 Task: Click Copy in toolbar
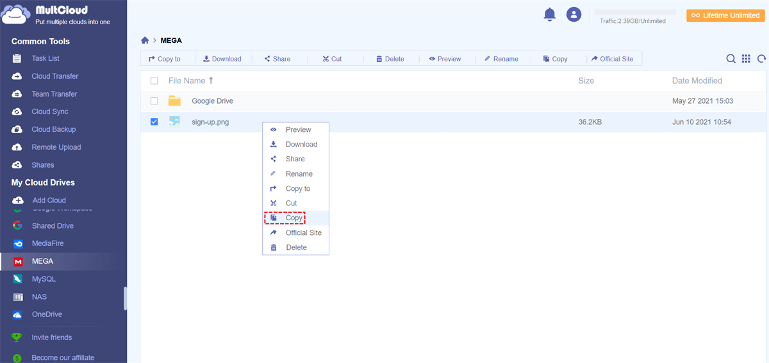pyautogui.click(x=555, y=59)
